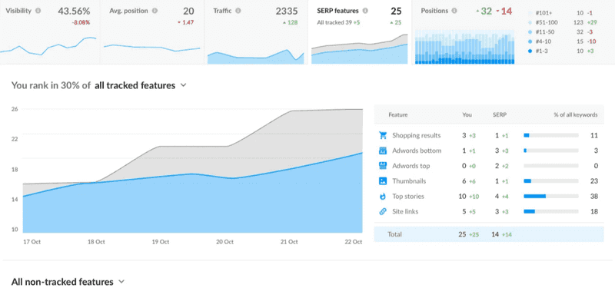This screenshot has height=288, width=615.
Task: Click the Thumbnails image icon
Action: (383, 181)
